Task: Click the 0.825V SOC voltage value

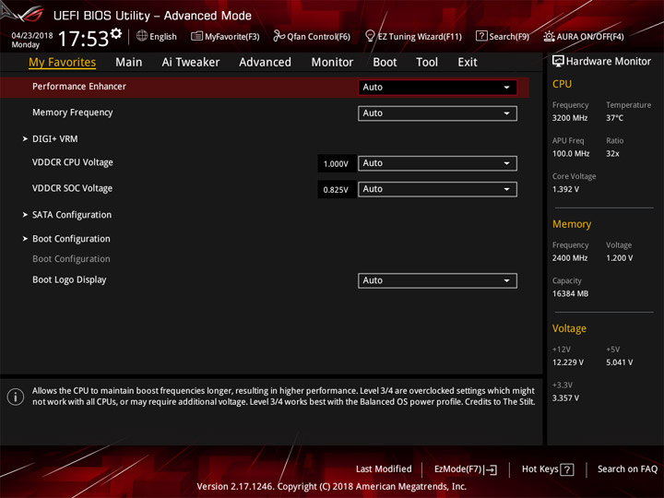Action: point(336,189)
